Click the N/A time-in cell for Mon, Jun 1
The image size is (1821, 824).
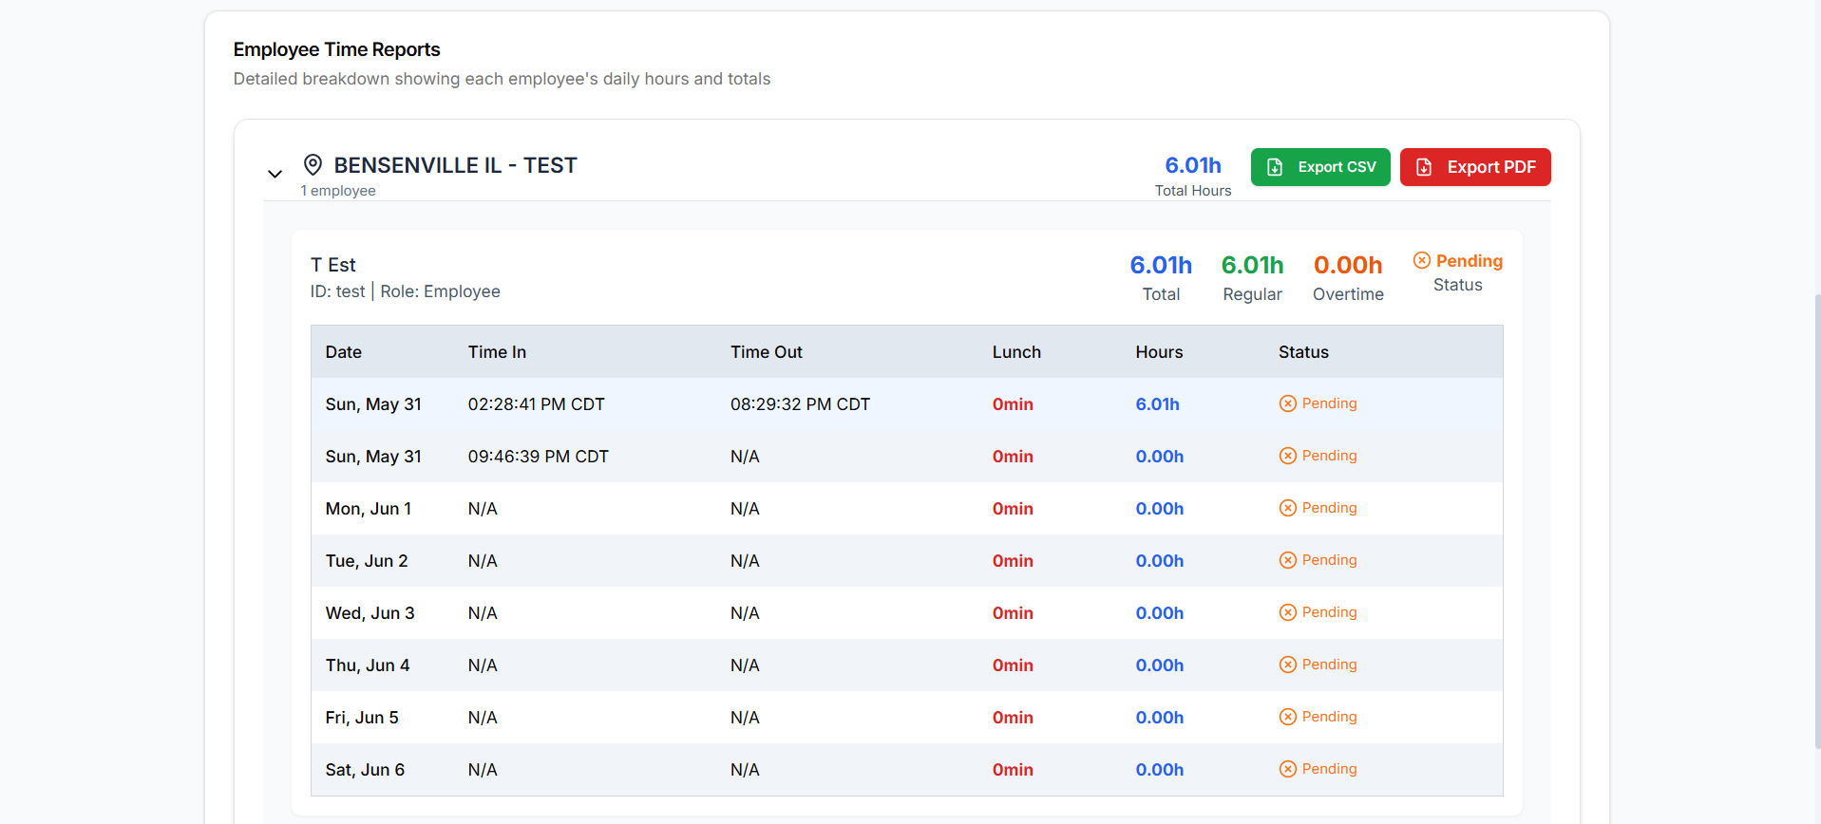pyautogui.click(x=483, y=509)
